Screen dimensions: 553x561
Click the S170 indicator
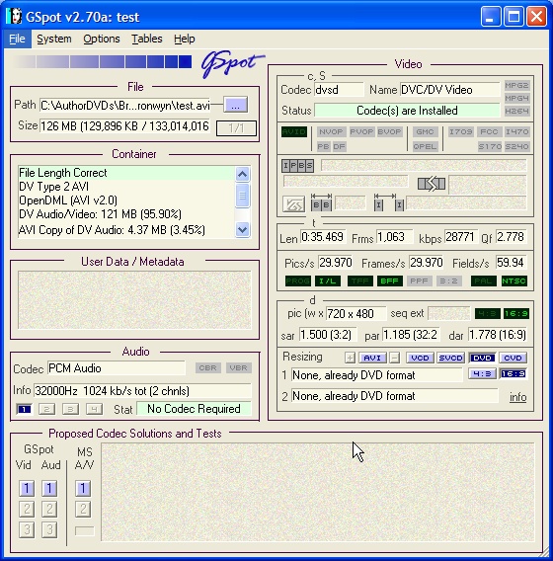coord(490,146)
